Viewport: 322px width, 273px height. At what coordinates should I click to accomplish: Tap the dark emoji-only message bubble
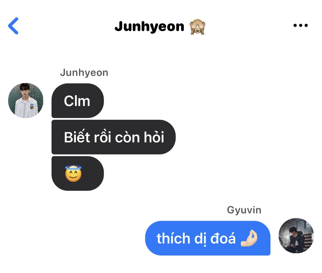(x=78, y=174)
